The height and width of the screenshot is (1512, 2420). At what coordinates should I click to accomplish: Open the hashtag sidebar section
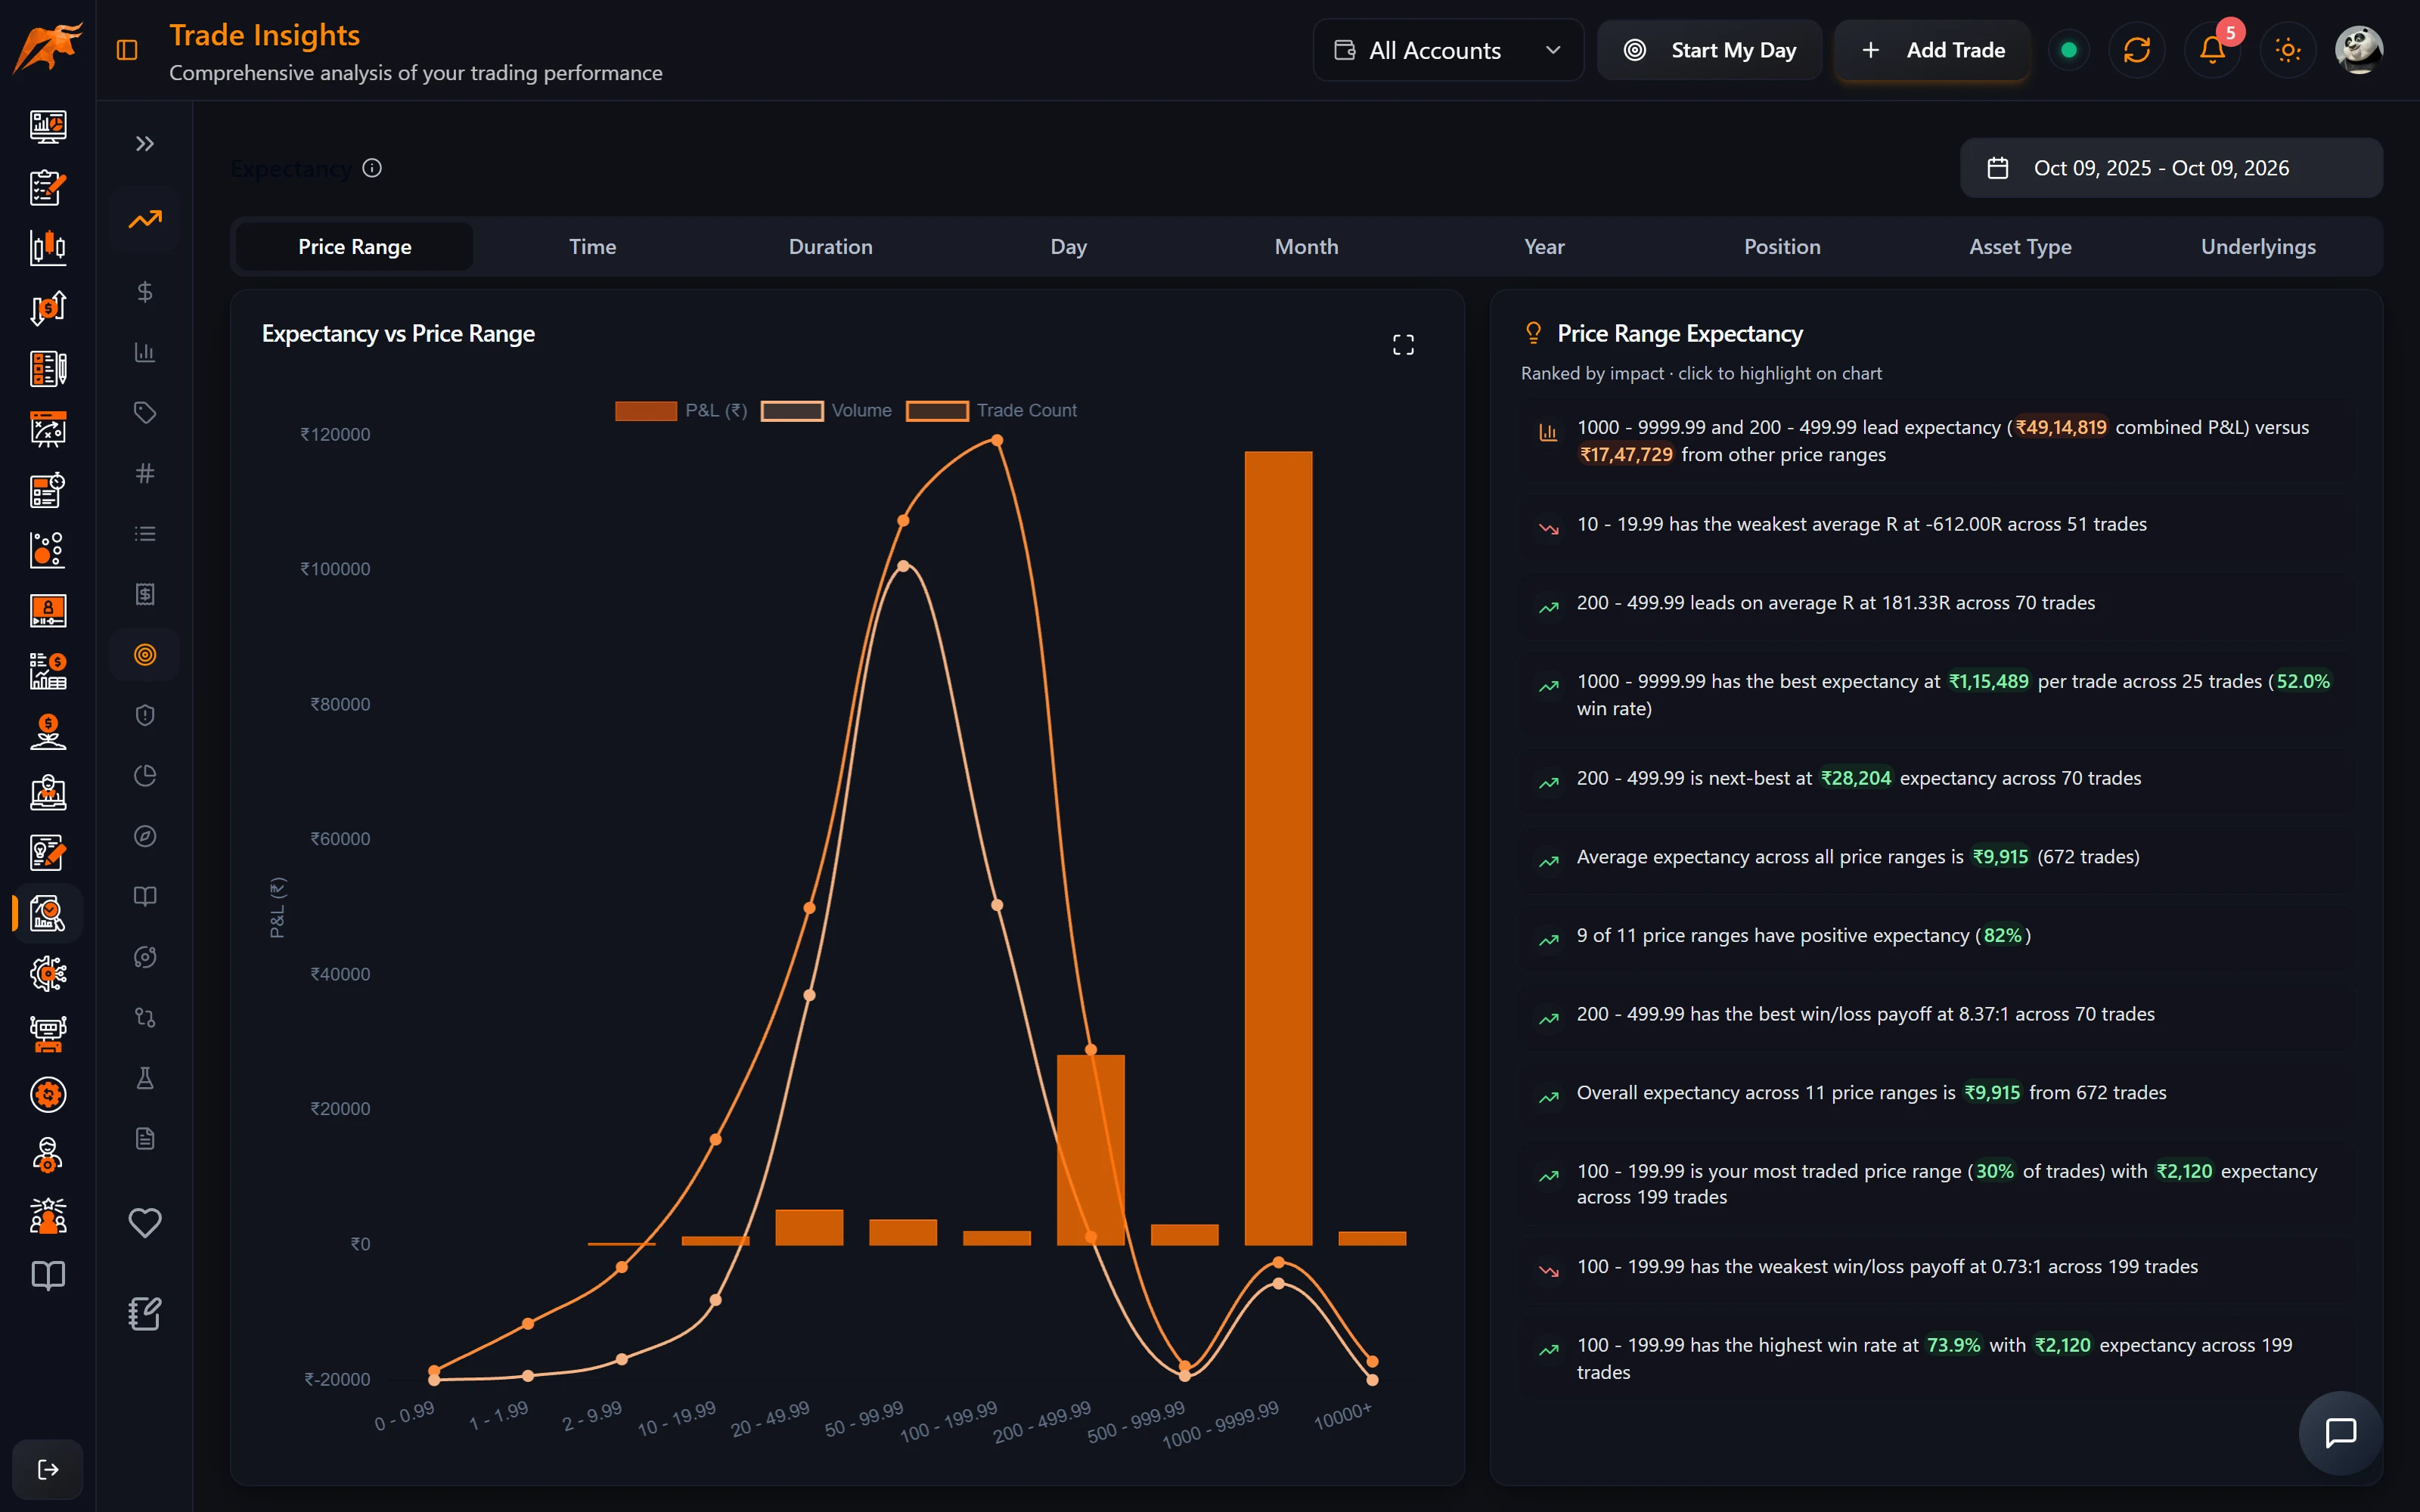tap(145, 473)
